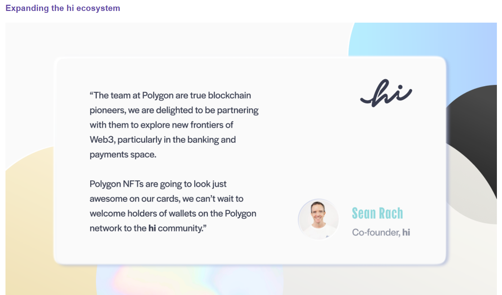Click the "Co-founder, hi" caption

(381, 232)
